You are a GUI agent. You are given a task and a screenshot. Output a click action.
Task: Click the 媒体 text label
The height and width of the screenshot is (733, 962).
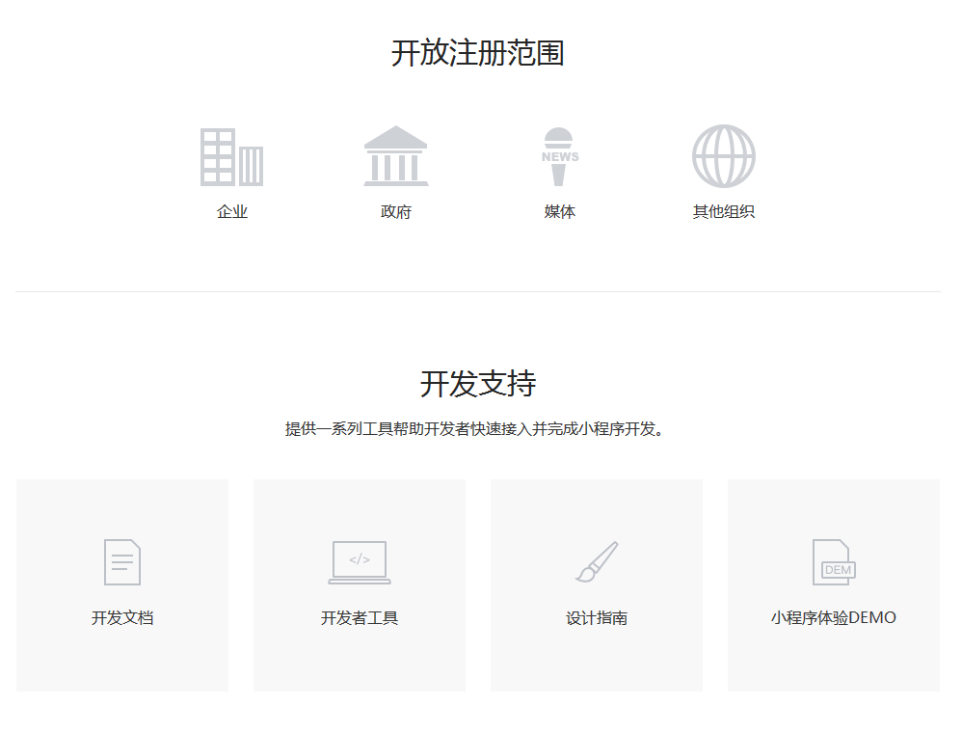[x=560, y=211]
